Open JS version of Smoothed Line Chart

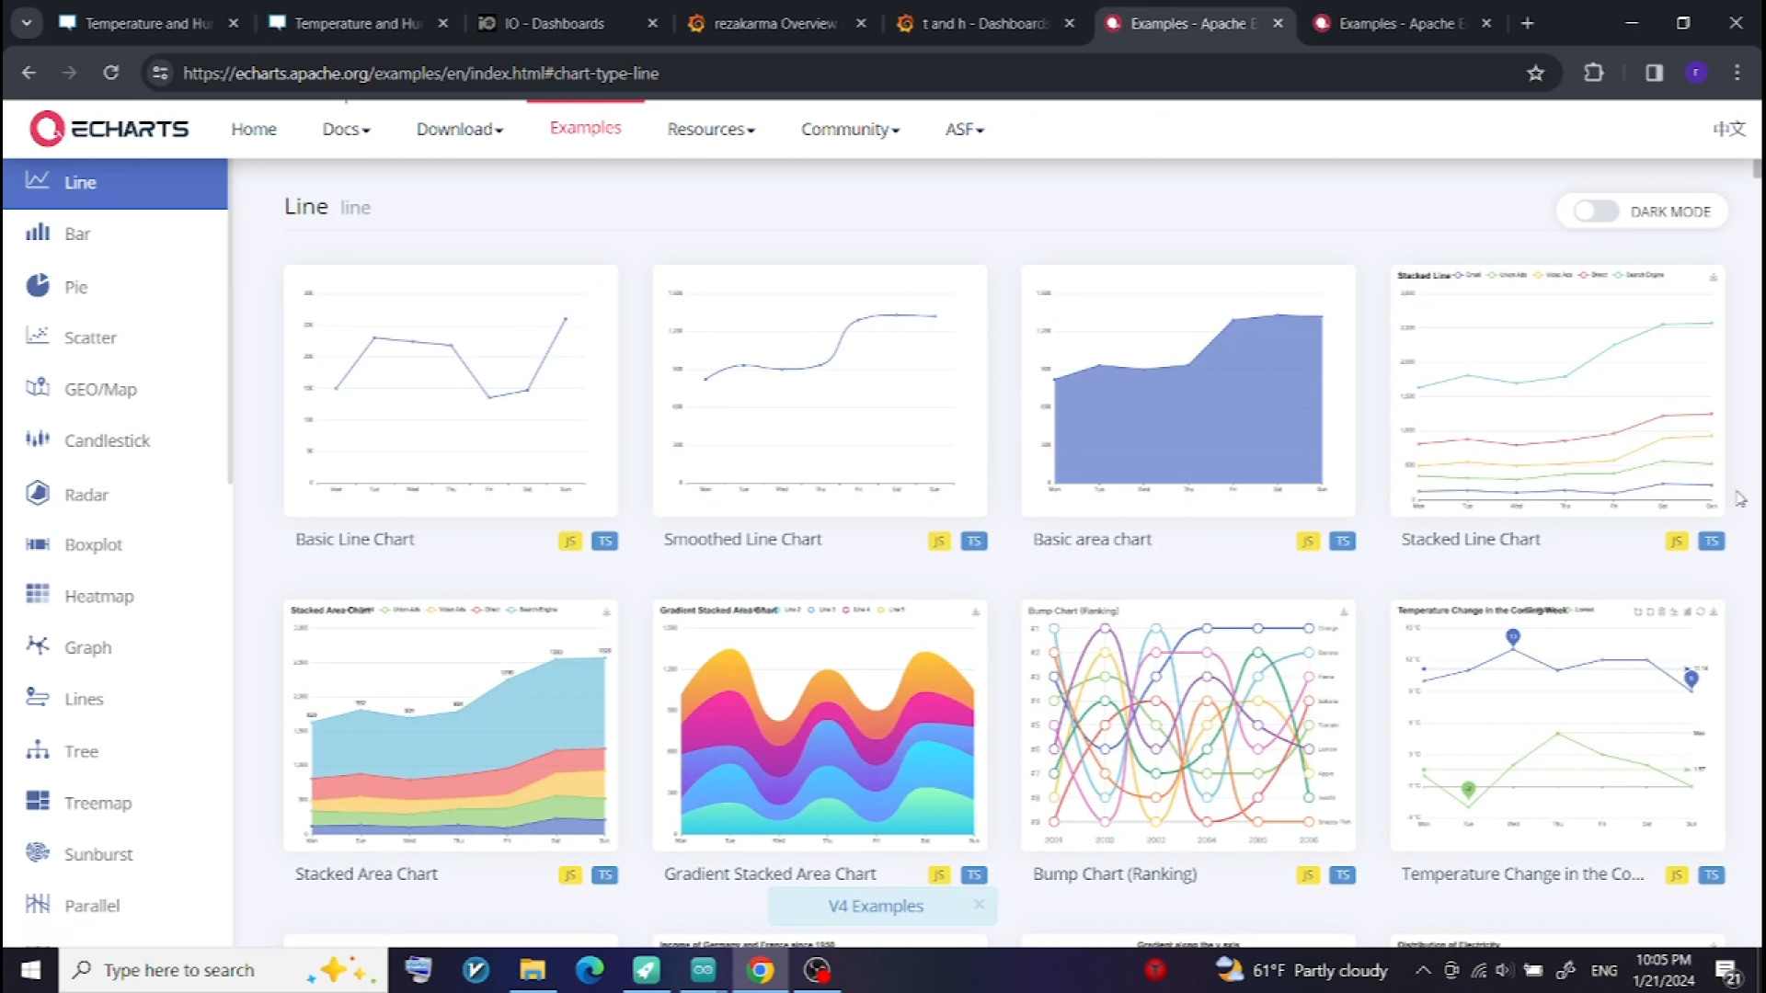[x=939, y=541]
